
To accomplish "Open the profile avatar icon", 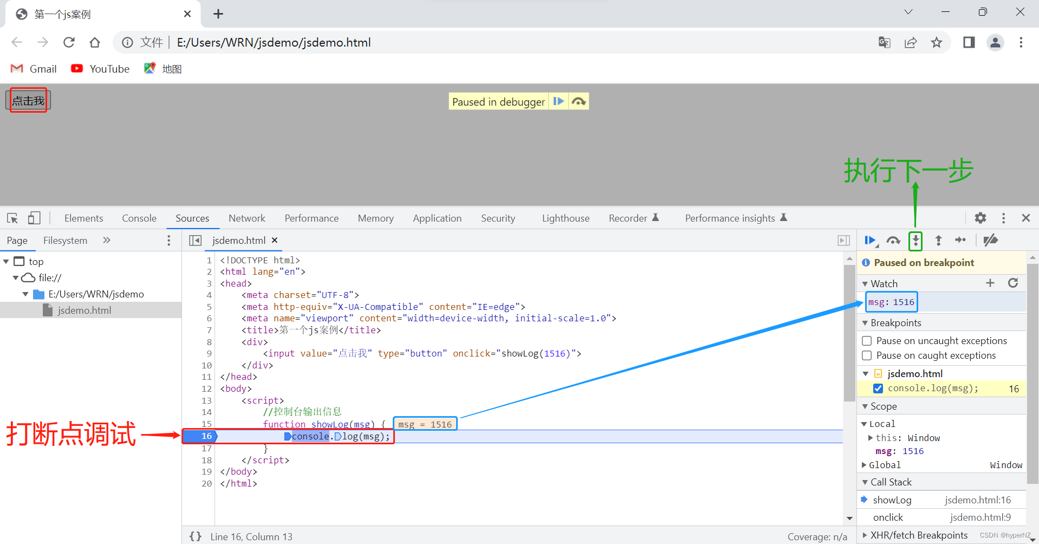I will click(x=995, y=42).
